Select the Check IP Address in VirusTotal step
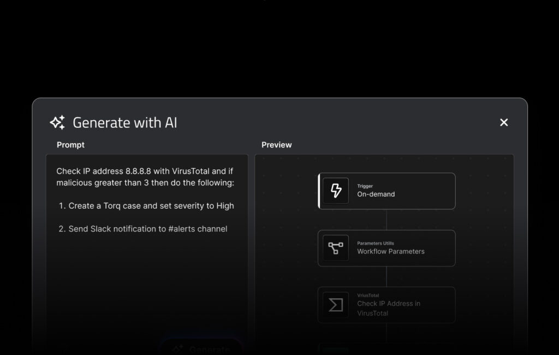Image resolution: width=559 pixels, height=355 pixels. pos(386,305)
